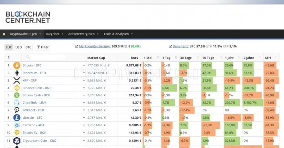
Task: Open the Ratgeber menu
Action: click(x=54, y=34)
